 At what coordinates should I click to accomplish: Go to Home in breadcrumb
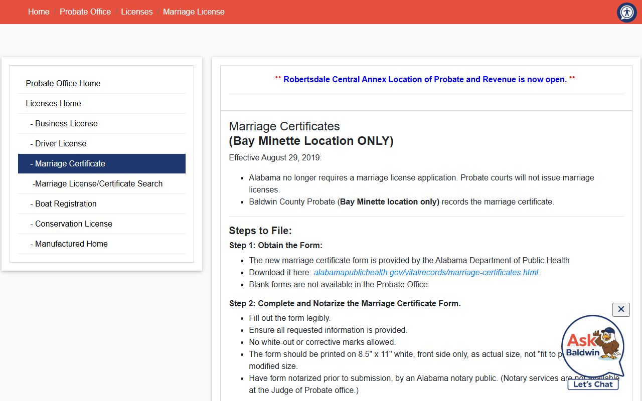coord(39,12)
